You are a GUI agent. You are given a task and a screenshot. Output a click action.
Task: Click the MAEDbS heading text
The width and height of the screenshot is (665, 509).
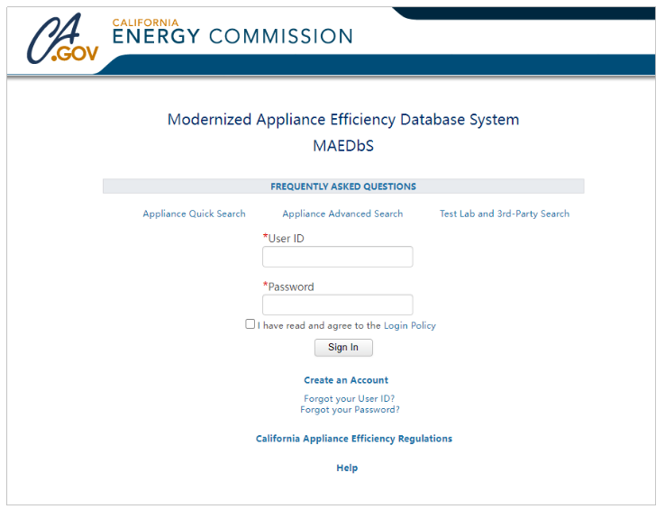click(x=343, y=146)
